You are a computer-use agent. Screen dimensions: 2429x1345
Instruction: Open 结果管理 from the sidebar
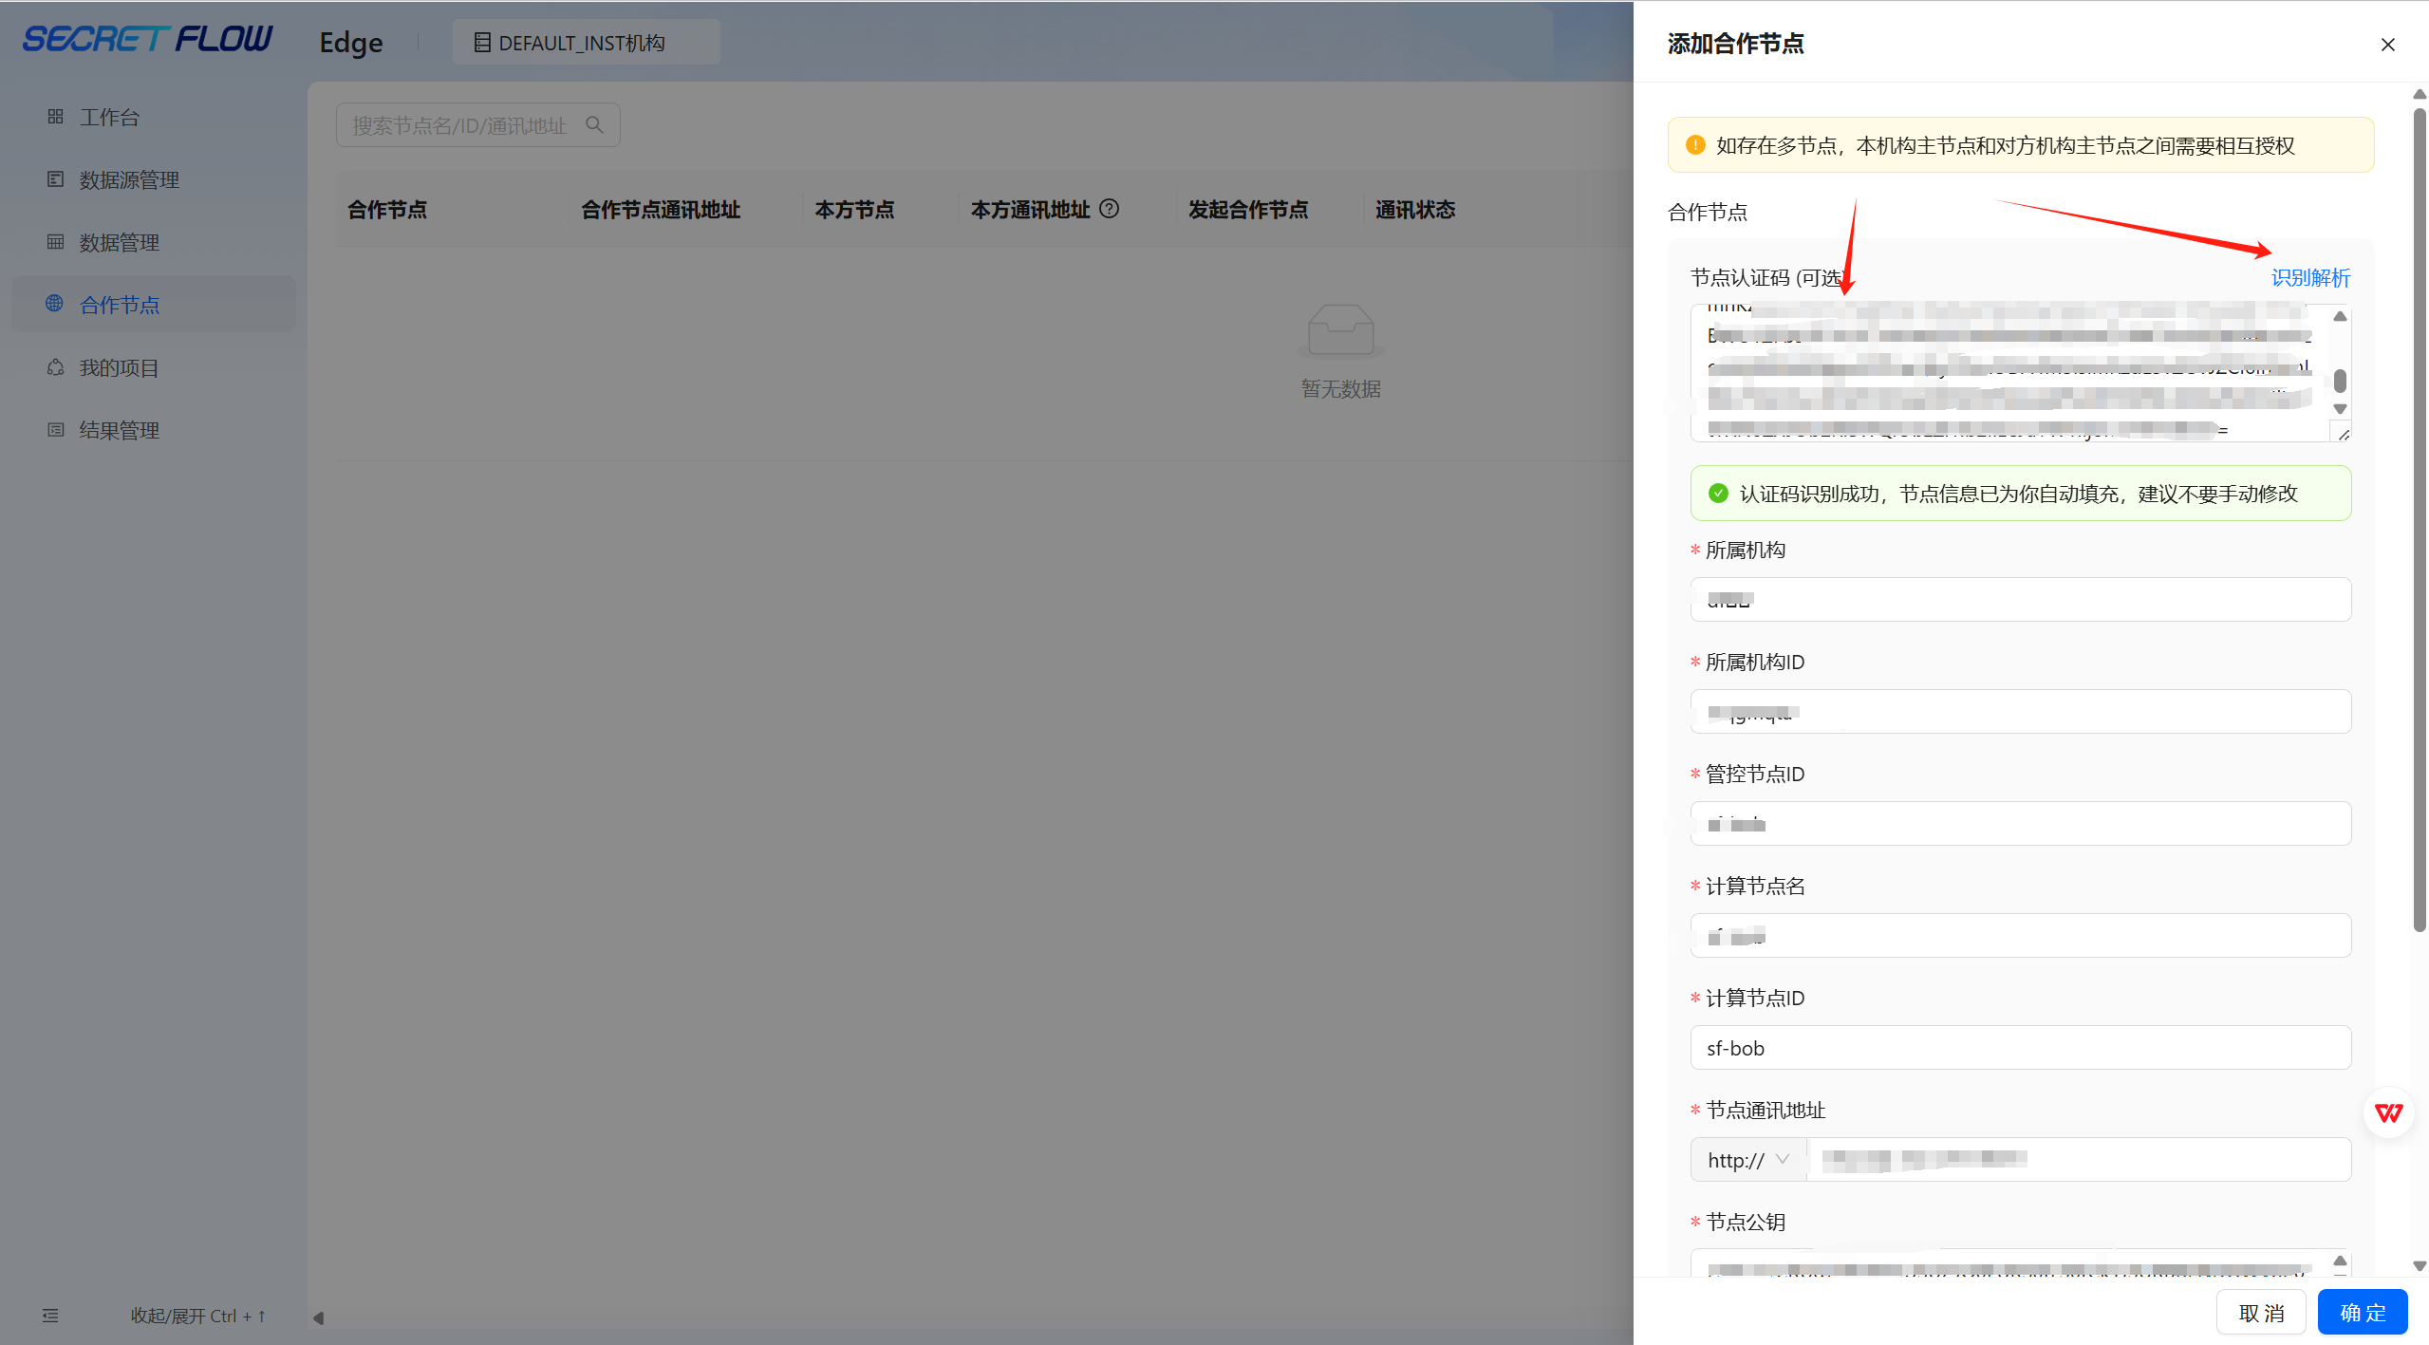tap(154, 430)
